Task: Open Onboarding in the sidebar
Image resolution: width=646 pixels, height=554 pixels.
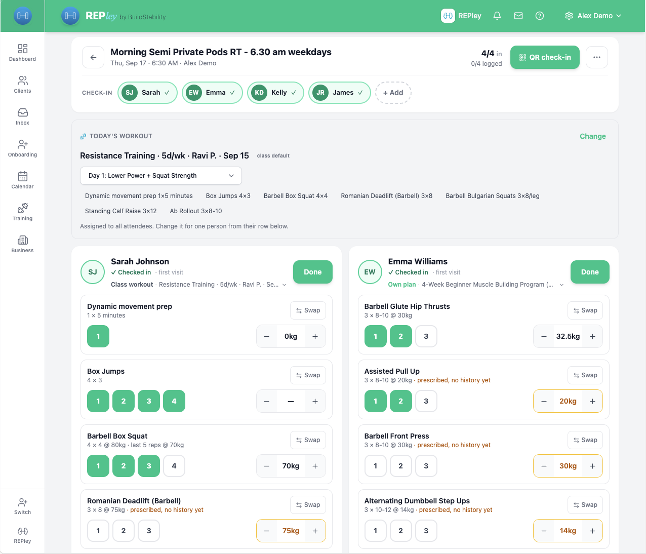Action: pos(22,148)
